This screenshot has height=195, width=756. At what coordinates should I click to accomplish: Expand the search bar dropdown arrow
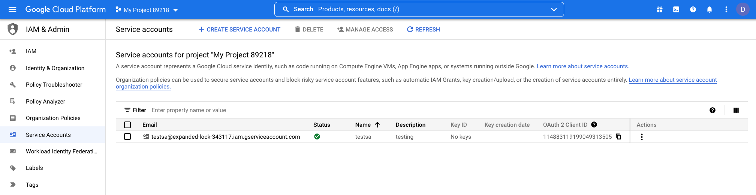click(x=554, y=9)
